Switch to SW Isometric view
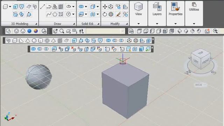The height and width of the screenshot is (126, 224). click(x=180, y=31)
